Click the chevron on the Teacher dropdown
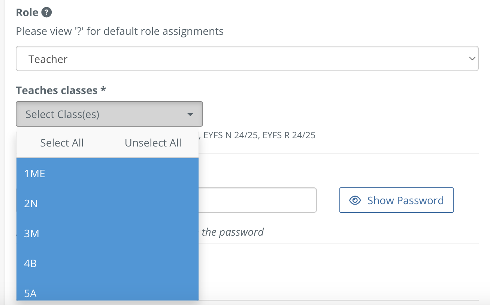 (x=472, y=58)
